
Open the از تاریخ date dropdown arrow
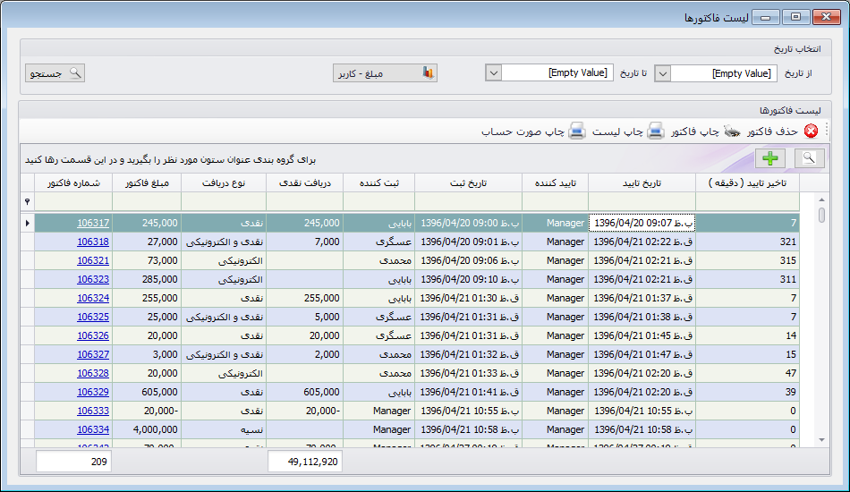(662, 73)
